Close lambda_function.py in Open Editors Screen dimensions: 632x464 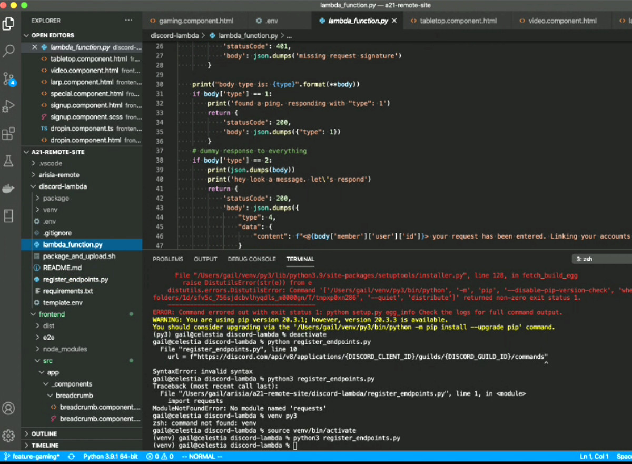pyautogui.click(x=35, y=47)
